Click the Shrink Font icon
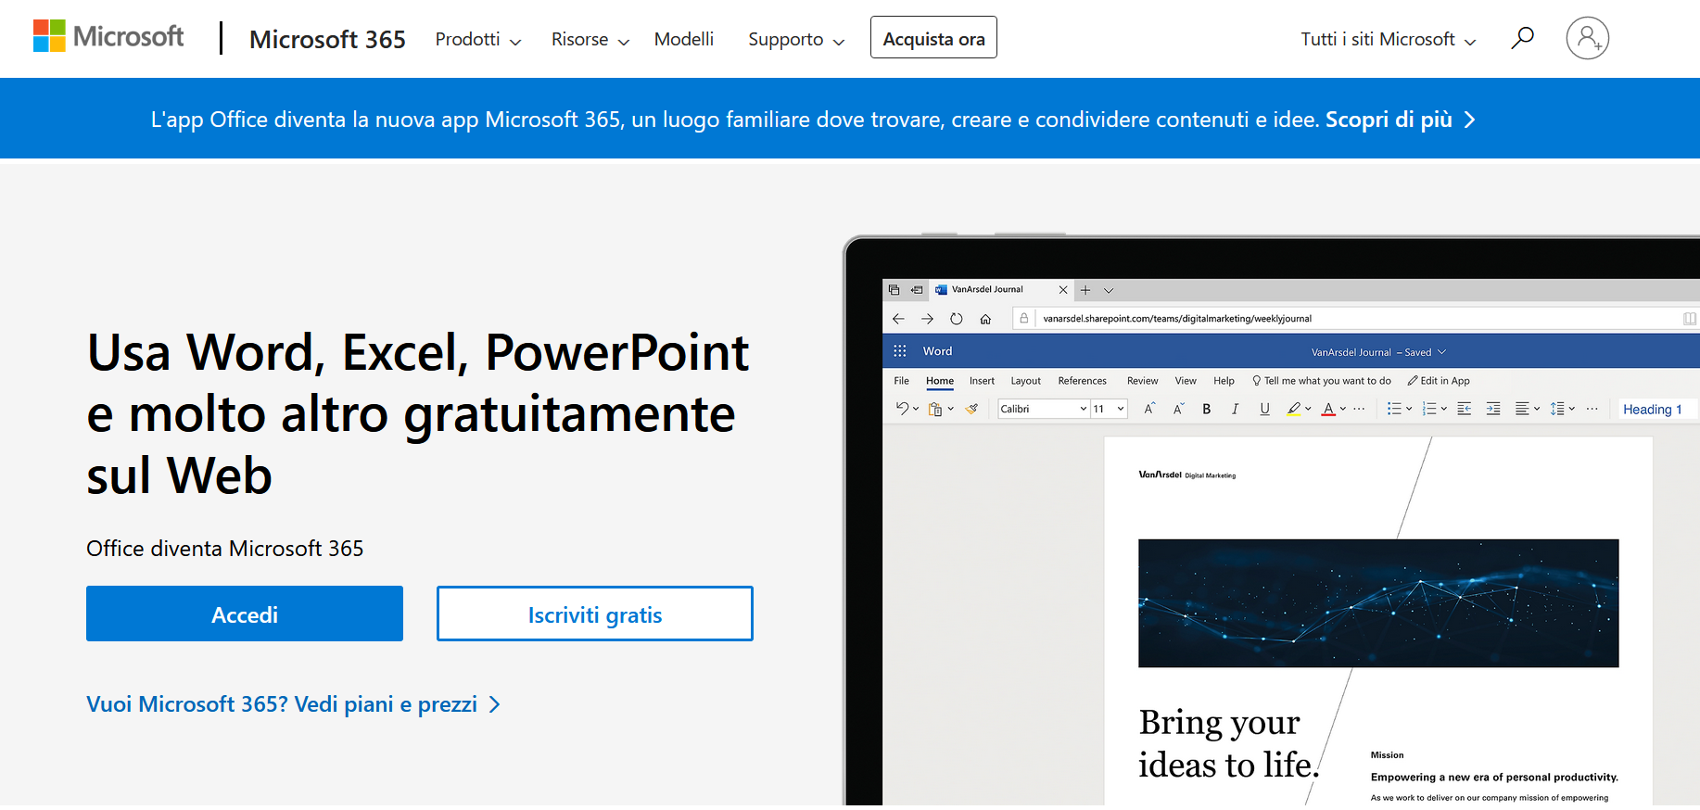This screenshot has width=1700, height=810. pos(1178,409)
